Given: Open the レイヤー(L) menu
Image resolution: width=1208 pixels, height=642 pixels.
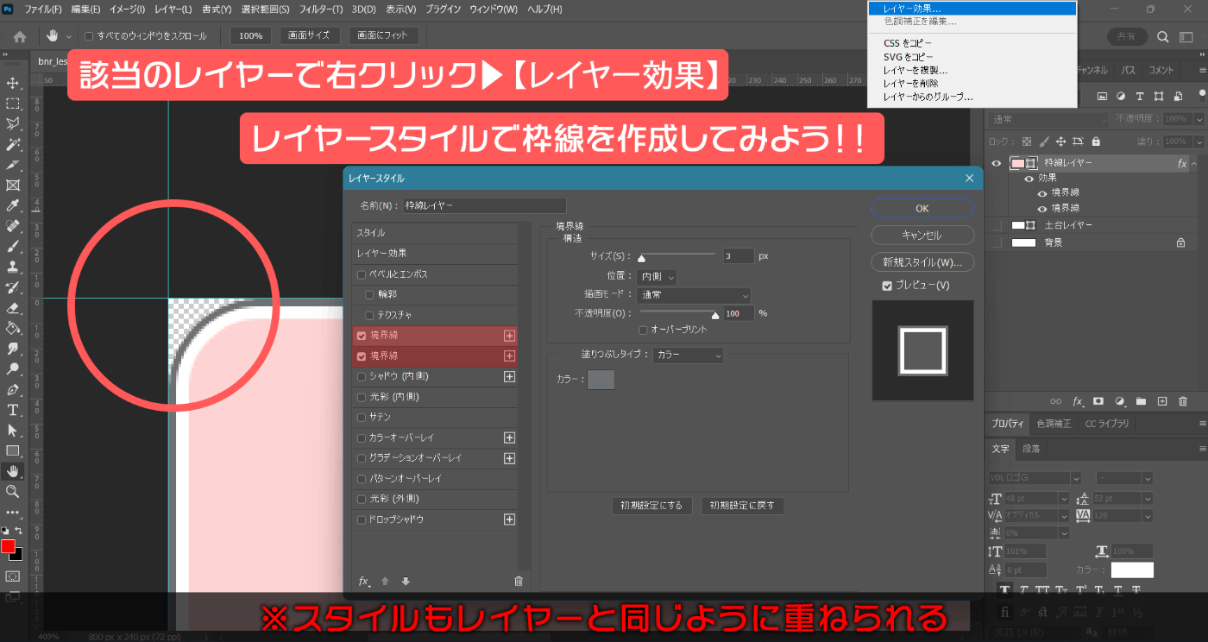Looking at the screenshot, I should tap(173, 9).
